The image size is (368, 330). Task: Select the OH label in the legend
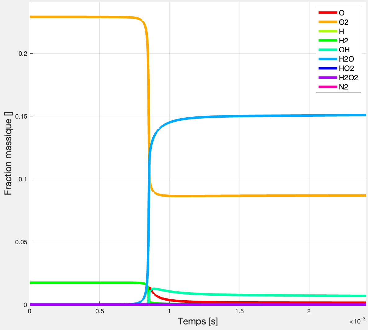344,50
